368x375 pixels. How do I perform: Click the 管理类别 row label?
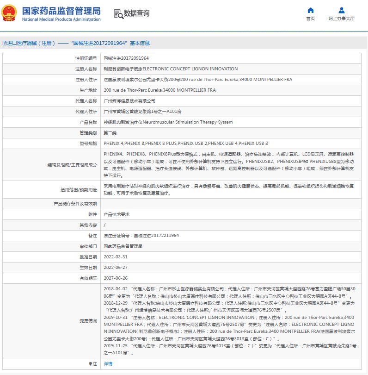pyautogui.click(x=88, y=133)
